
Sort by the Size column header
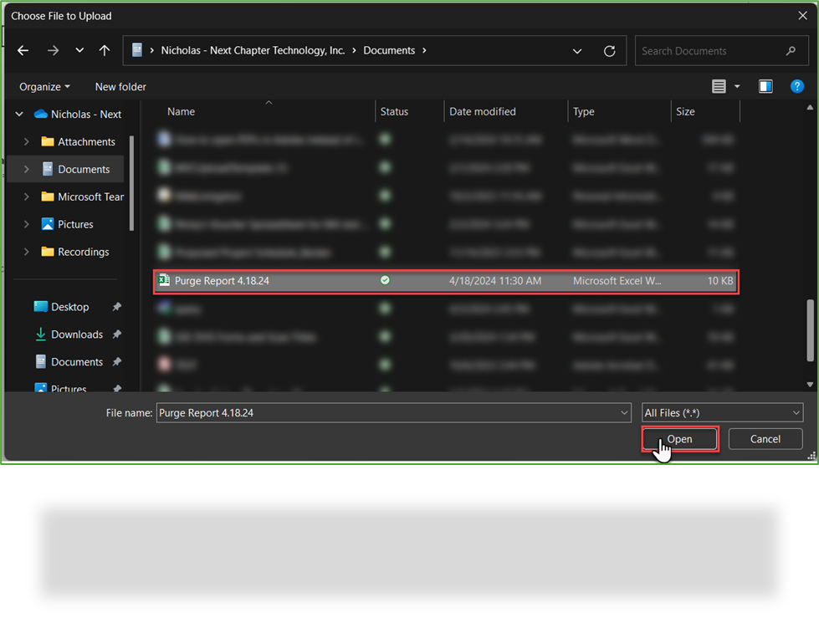(x=685, y=112)
